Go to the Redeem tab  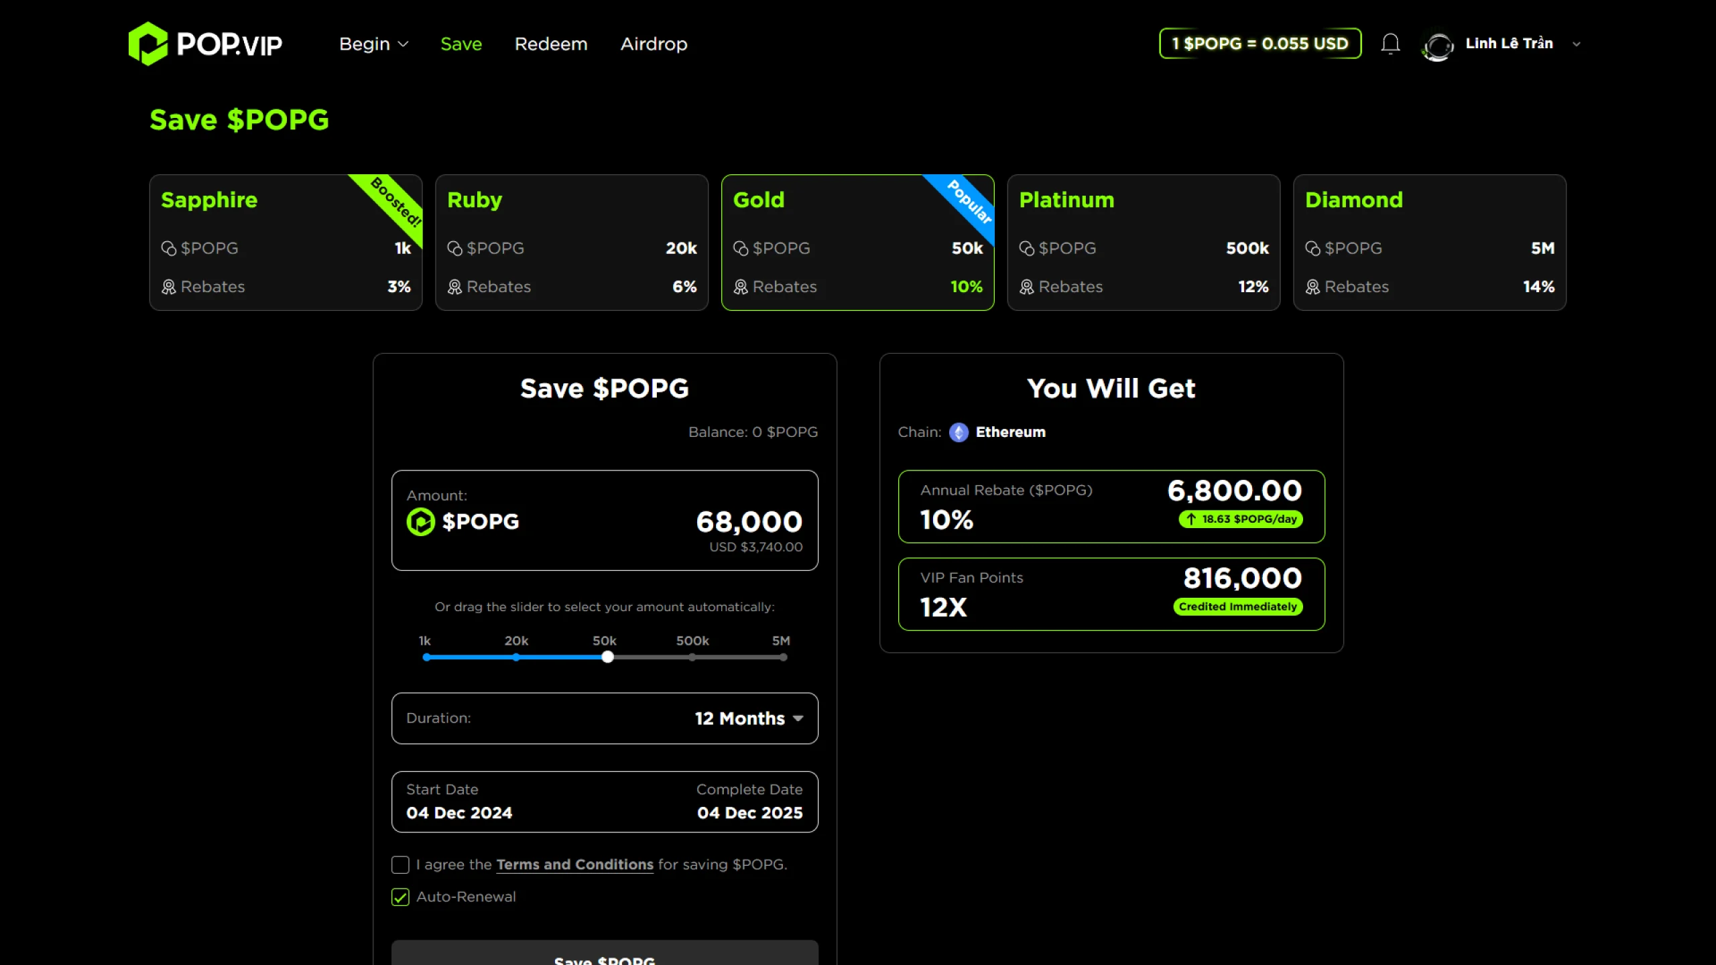click(x=550, y=44)
